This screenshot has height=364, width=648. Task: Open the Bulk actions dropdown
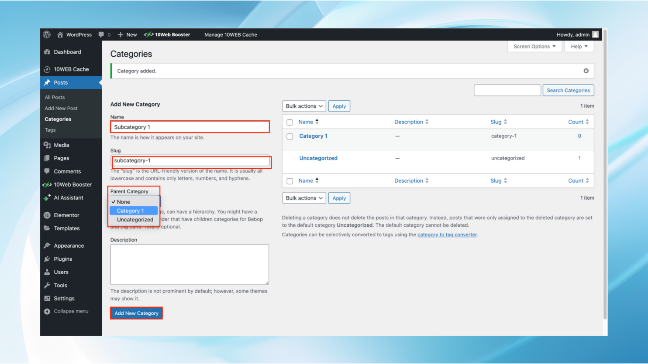pyautogui.click(x=304, y=106)
